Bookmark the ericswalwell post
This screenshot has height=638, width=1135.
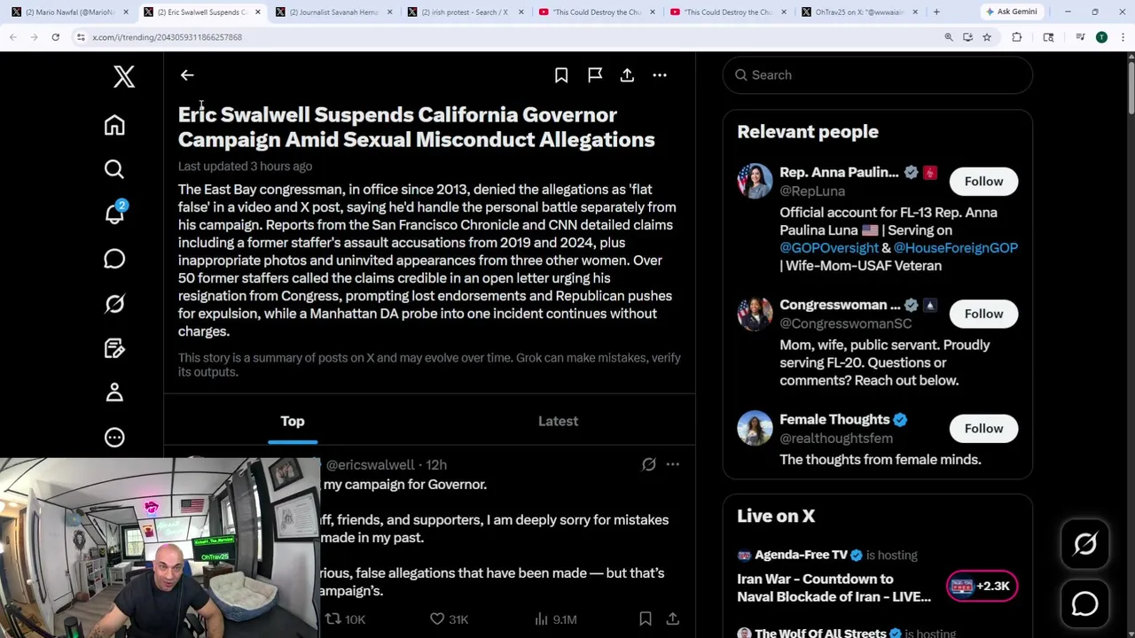(x=646, y=619)
